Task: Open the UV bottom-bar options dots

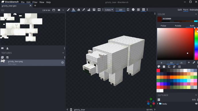Action: tap(64, 48)
